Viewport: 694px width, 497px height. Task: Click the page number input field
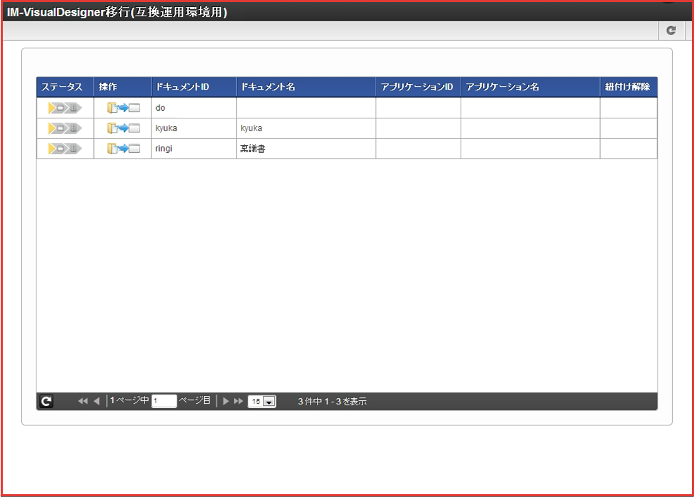[x=164, y=401]
